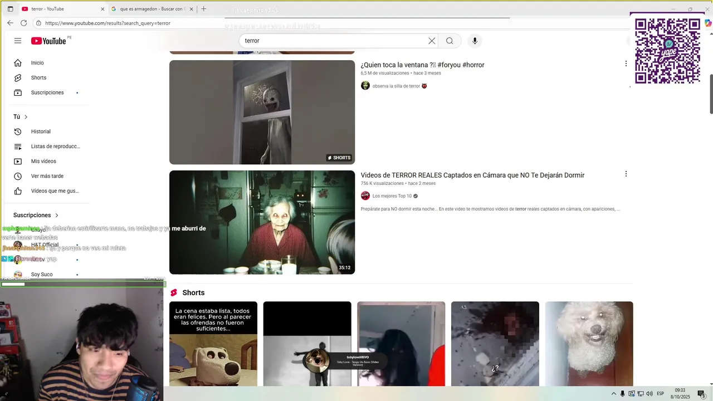Show hidden system tray icons chevron

click(x=614, y=394)
